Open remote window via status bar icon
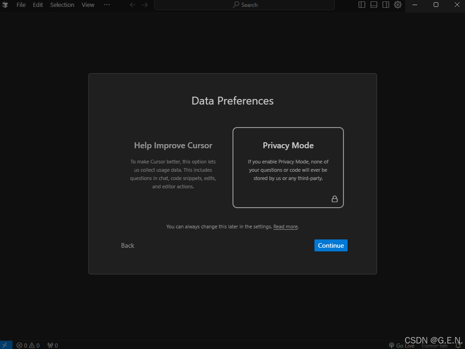 [x=6, y=345]
